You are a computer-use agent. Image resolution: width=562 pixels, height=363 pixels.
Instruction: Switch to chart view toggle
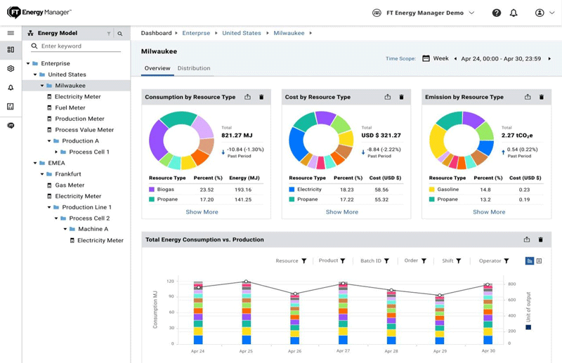click(530, 260)
